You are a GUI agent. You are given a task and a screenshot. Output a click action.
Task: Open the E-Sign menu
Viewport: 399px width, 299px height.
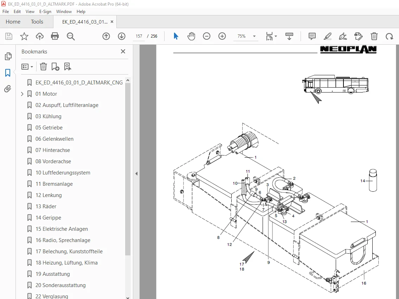pos(45,12)
